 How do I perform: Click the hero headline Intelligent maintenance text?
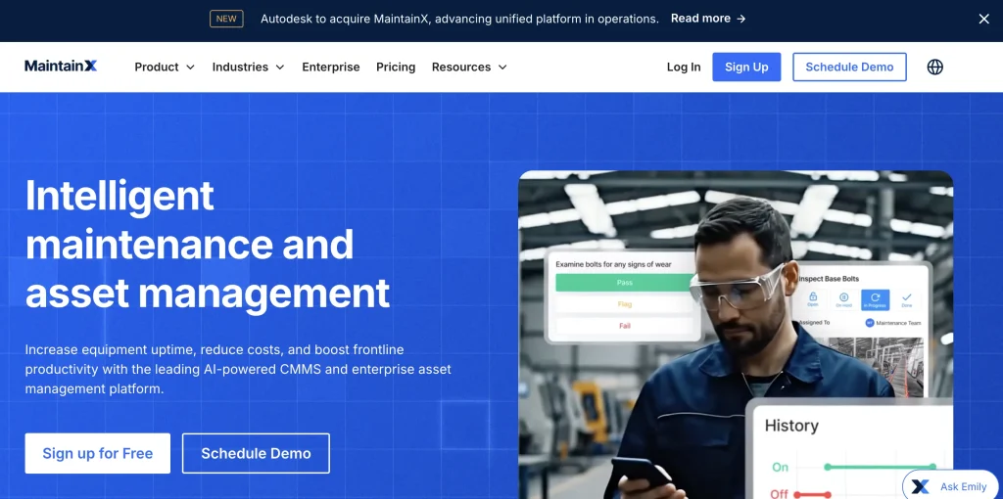[208, 245]
